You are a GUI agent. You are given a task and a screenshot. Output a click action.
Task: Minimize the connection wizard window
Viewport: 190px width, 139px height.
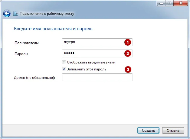click(x=161, y=3)
